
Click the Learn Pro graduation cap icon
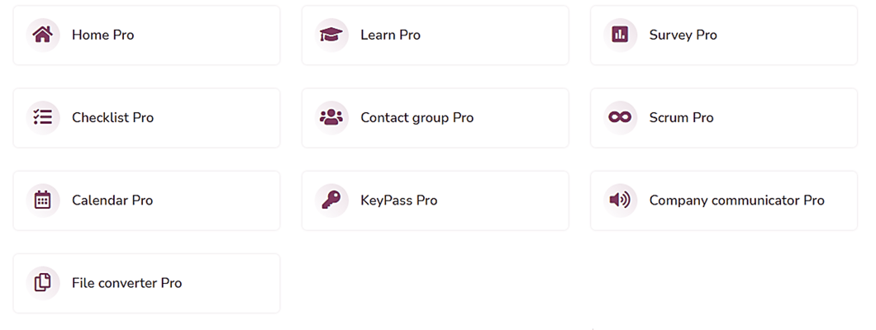(331, 35)
